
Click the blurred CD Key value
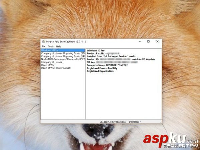pyautogui.click(x=117, y=62)
